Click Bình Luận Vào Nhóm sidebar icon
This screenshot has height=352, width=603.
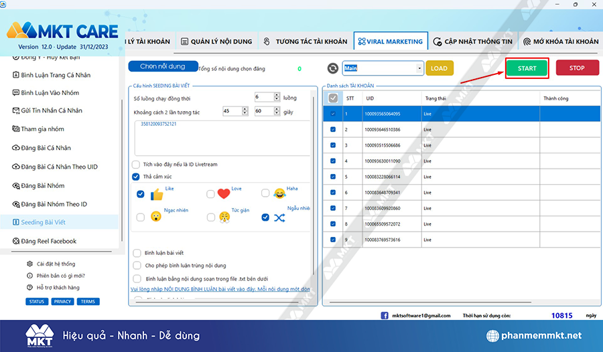click(x=16, y=92)
